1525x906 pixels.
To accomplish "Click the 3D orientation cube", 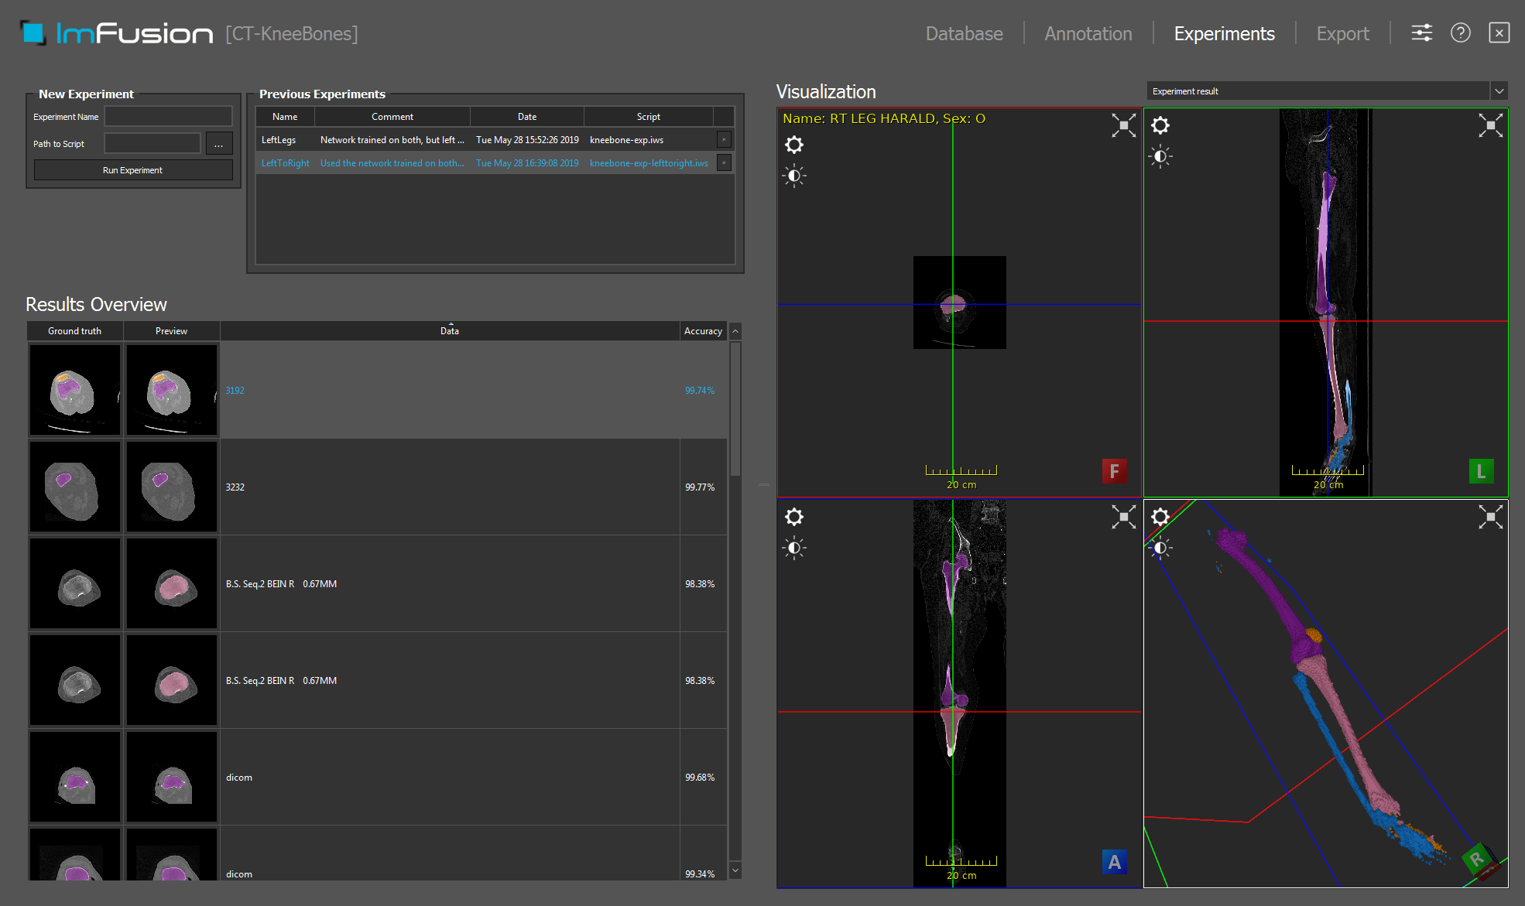I will (x=1479, y=860).
